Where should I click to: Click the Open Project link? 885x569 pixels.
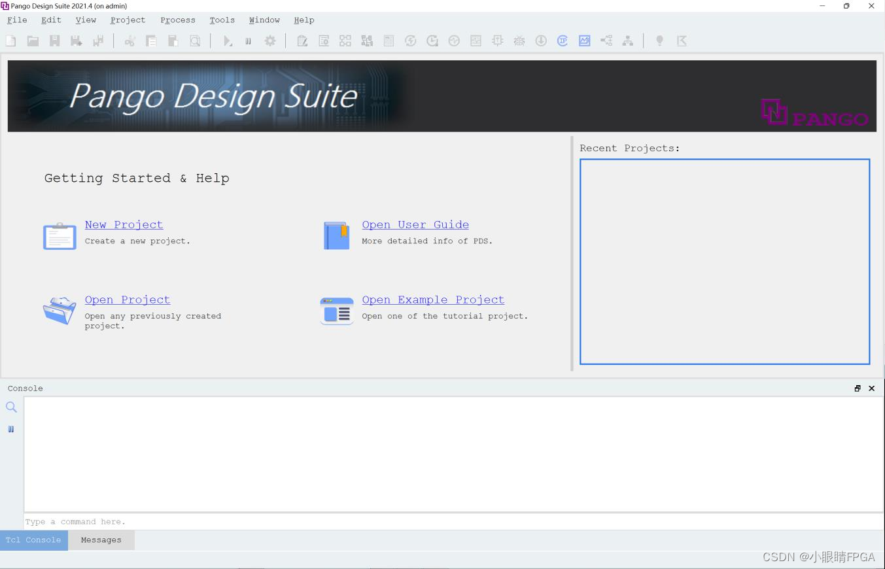pos(128,300)
